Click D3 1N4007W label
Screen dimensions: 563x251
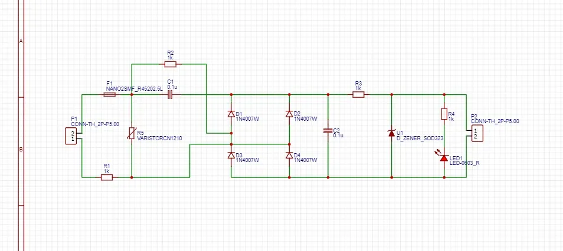click(247, 160)
